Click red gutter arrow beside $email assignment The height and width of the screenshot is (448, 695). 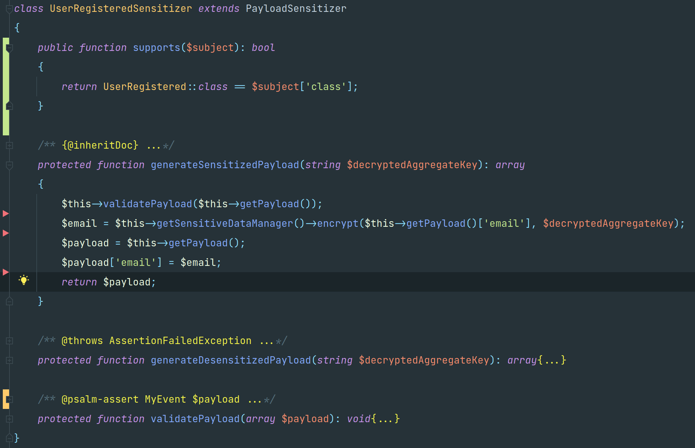(6, 233)
